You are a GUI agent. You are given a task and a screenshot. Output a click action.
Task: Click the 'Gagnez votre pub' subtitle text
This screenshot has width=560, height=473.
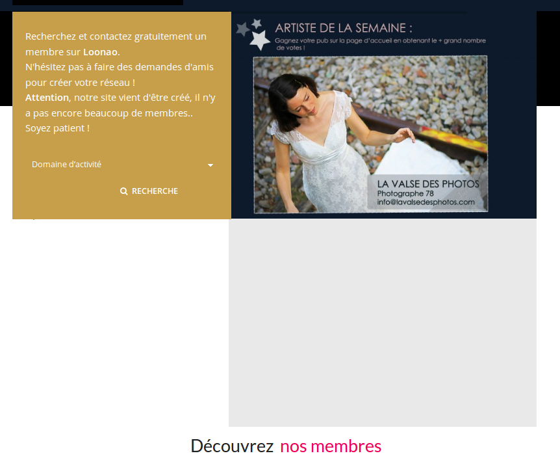pyautogui.click(x=380, y=41)
